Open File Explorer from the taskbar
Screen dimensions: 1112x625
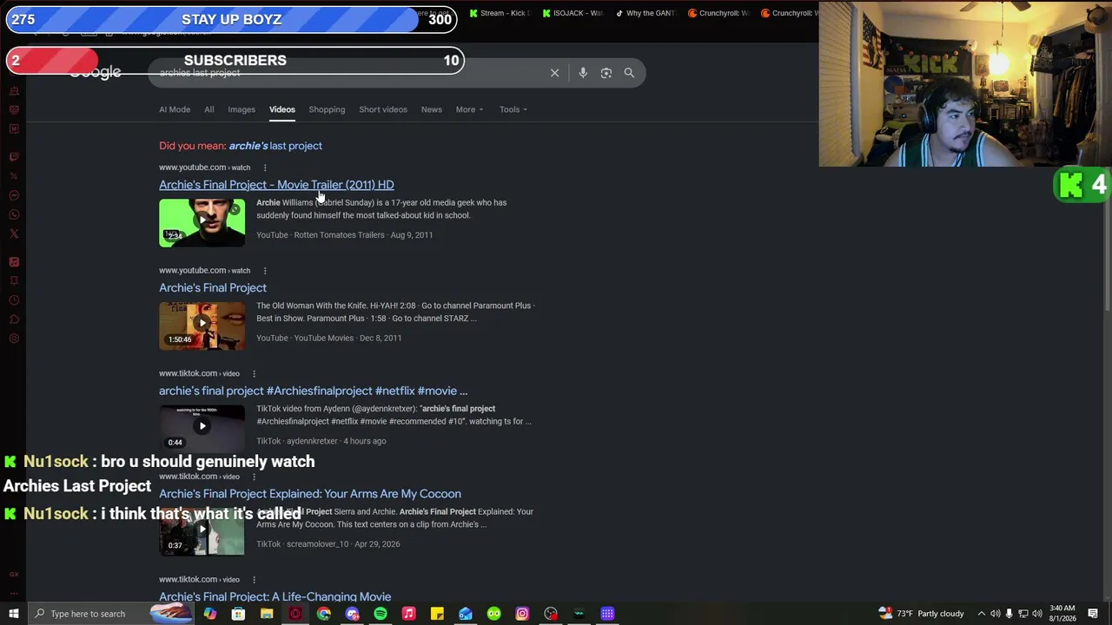[x=267, y=614]
